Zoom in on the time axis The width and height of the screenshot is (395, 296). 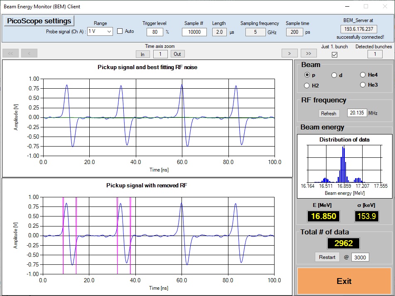(142, 54)
